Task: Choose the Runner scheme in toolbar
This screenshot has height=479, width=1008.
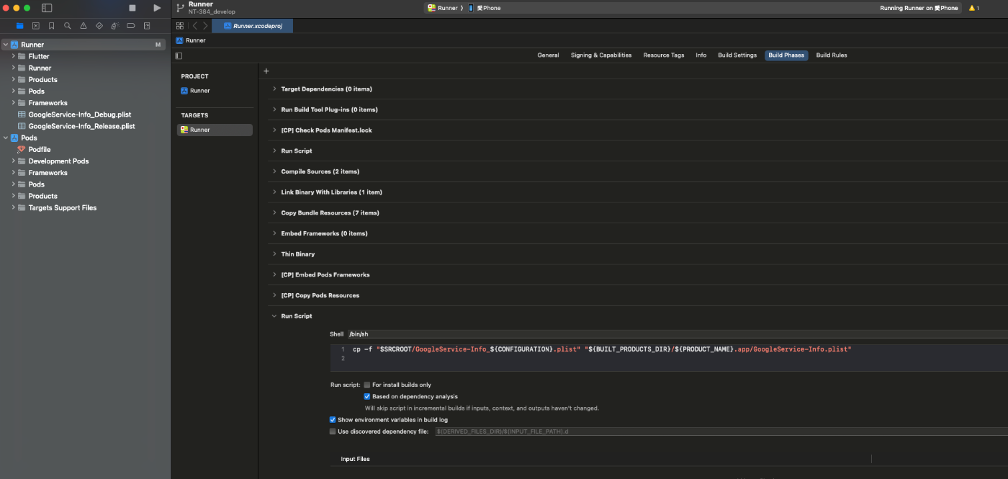Action: coord(442,8)
